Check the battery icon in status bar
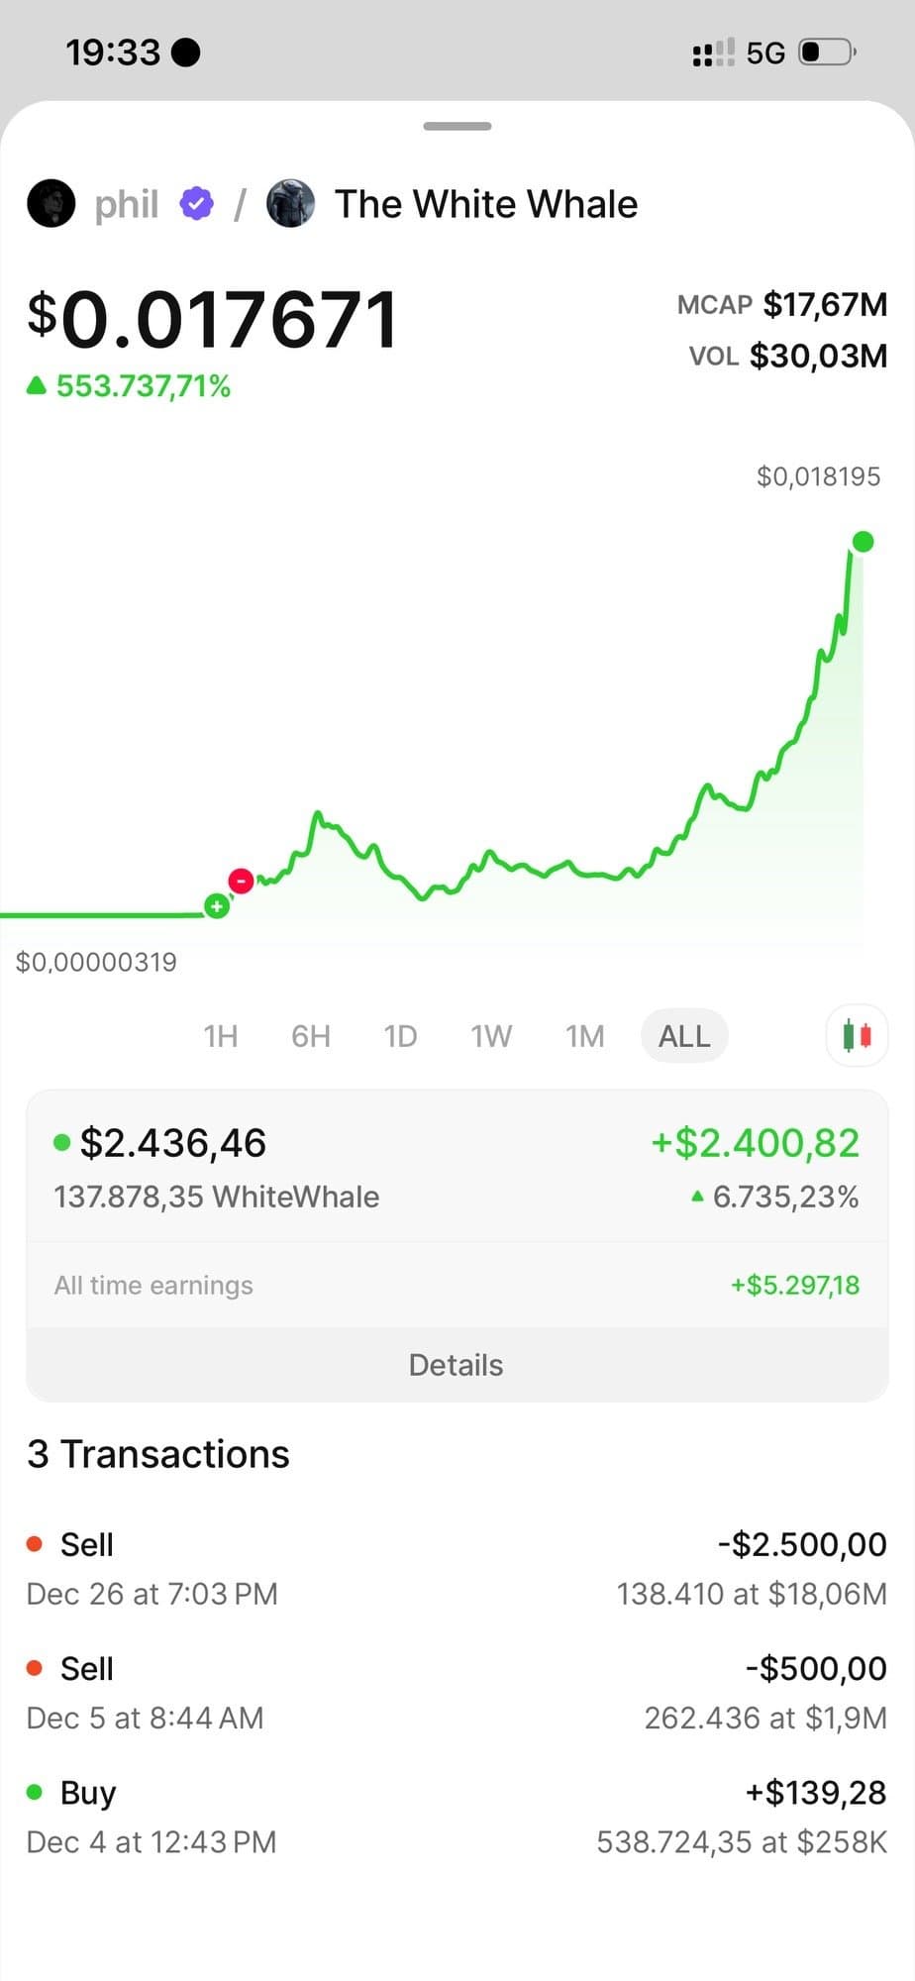The image size is (915, 1981). click(x=828, y=52)
